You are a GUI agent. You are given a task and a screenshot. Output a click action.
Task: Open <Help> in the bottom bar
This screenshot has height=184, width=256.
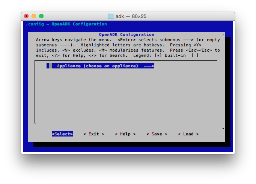click(125, 134)
